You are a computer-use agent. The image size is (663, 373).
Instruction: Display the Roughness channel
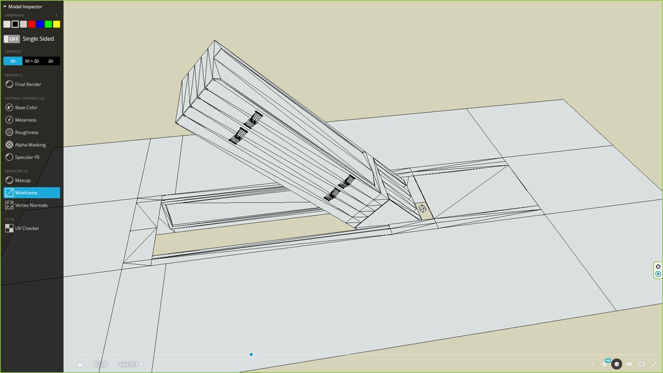coord(27,132)
